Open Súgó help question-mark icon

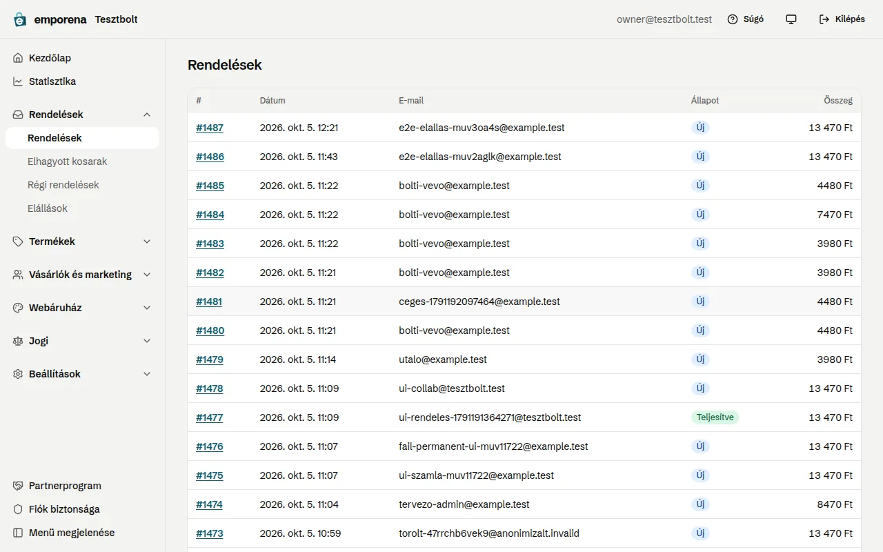(x=733, y=19)
